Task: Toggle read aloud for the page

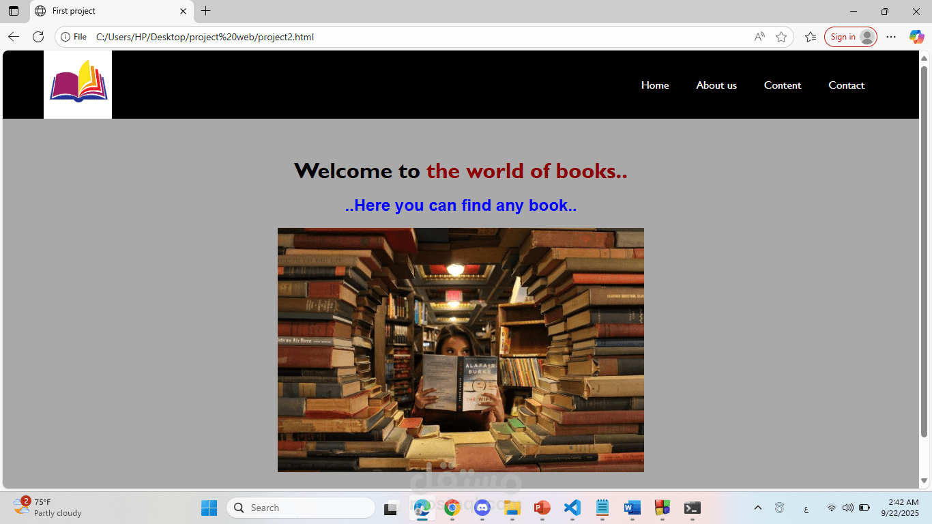Action: (x=759, y=37)
